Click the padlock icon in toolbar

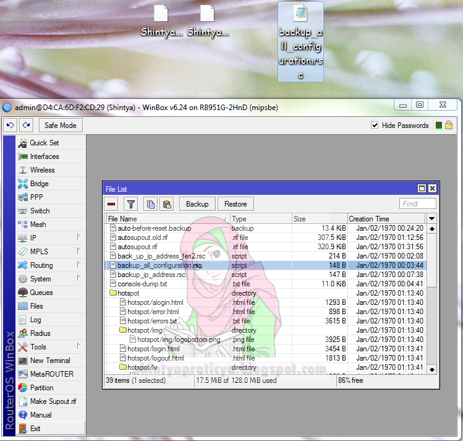pyautogui.click(x=449, y=125)
